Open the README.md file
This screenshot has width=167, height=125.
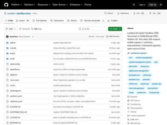pos(15,123)
